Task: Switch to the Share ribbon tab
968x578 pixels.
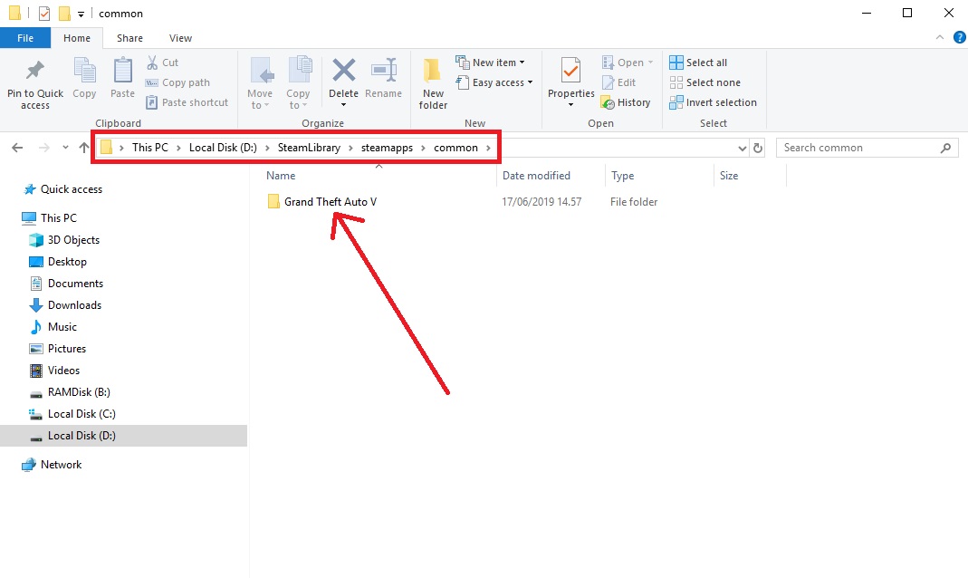Action: click(x=129, y=38)
